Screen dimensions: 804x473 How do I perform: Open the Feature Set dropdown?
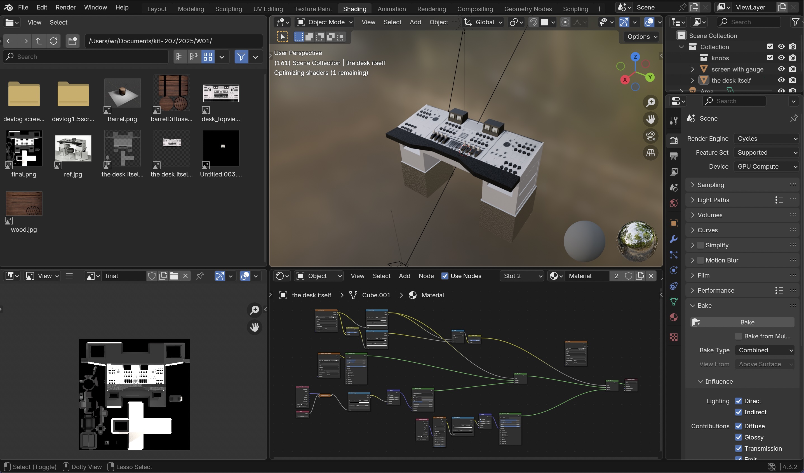point(766,153)
